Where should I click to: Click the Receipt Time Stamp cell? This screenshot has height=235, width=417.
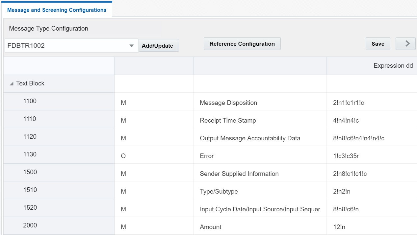228,121
